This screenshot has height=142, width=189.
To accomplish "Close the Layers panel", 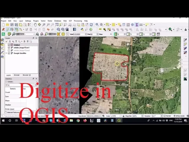I will (36, 38).
